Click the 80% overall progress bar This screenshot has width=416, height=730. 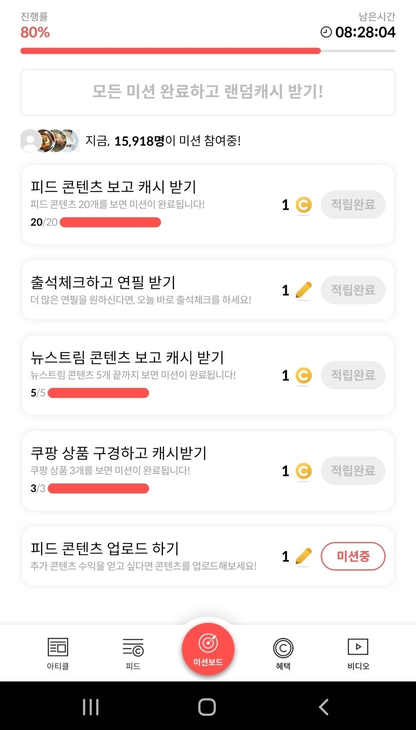(207, 51)
